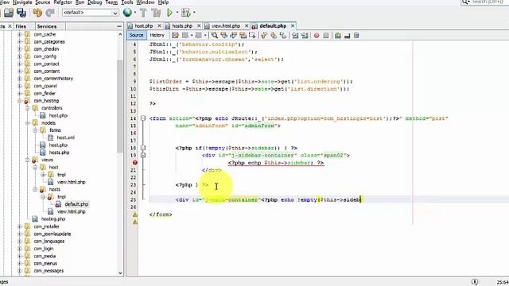Image resolution: width=509 pixels, height=286 pixels.
Task: Open dropdown arrow next to globe icon
Action: pyautogui.click(x=134, y=13)
